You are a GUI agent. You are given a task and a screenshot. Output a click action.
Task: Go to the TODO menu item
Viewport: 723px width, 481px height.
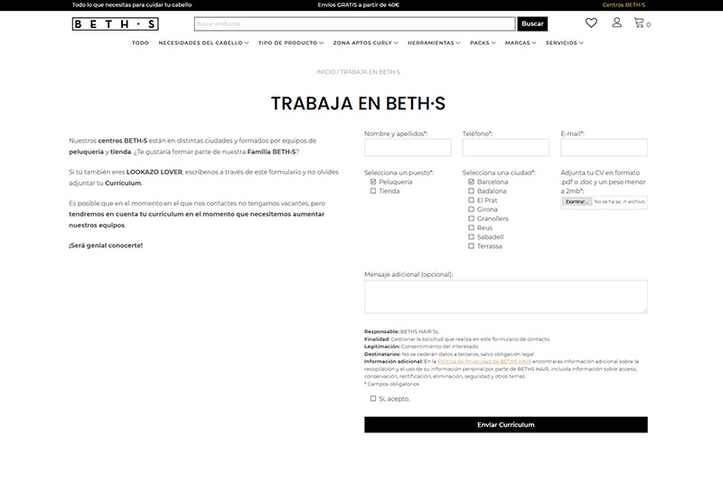[x=140, y=43]
